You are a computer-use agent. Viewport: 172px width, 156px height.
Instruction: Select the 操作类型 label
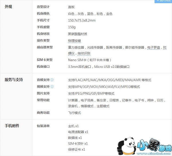[43, 40]
